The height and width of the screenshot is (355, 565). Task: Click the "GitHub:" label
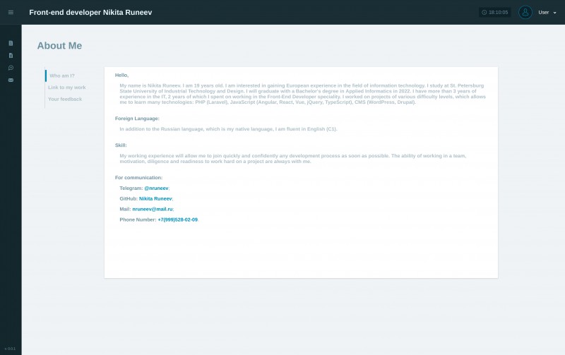tap(129, 199)
